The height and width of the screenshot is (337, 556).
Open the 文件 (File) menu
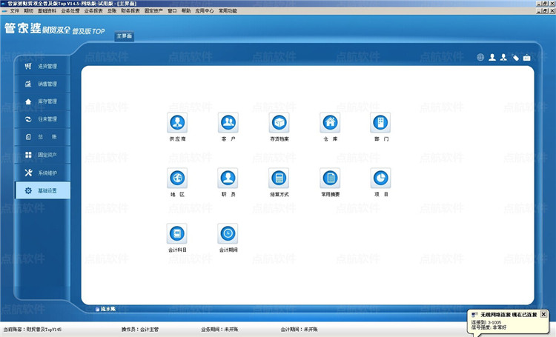(x=14, y=11)
